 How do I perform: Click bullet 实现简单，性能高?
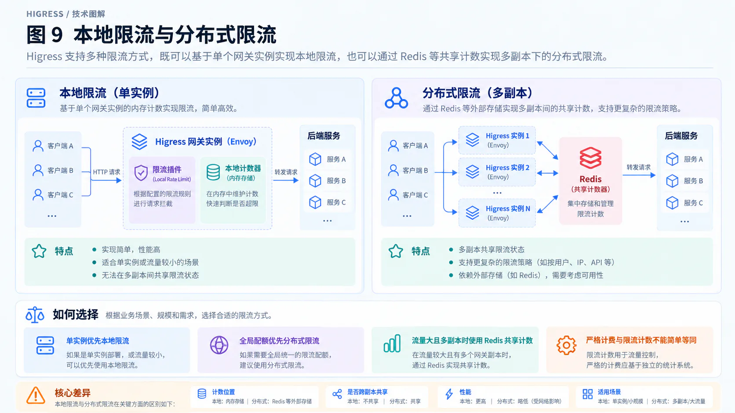(131, 250)
